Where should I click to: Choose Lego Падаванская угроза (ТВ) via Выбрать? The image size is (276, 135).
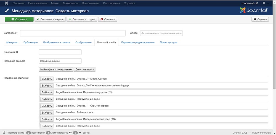coord(47,92)
